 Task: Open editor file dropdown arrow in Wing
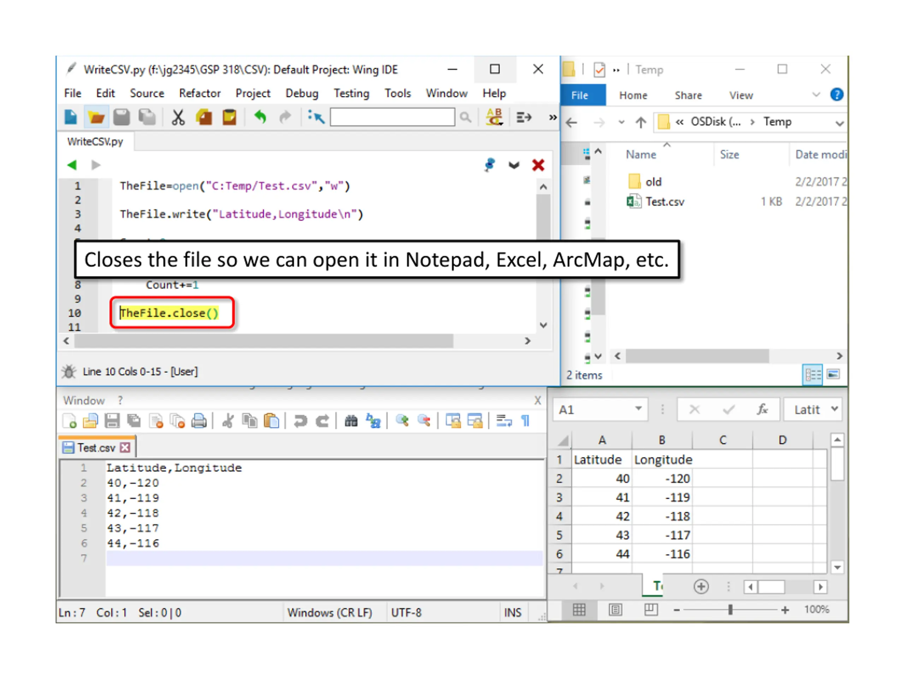tap(514, 165)
